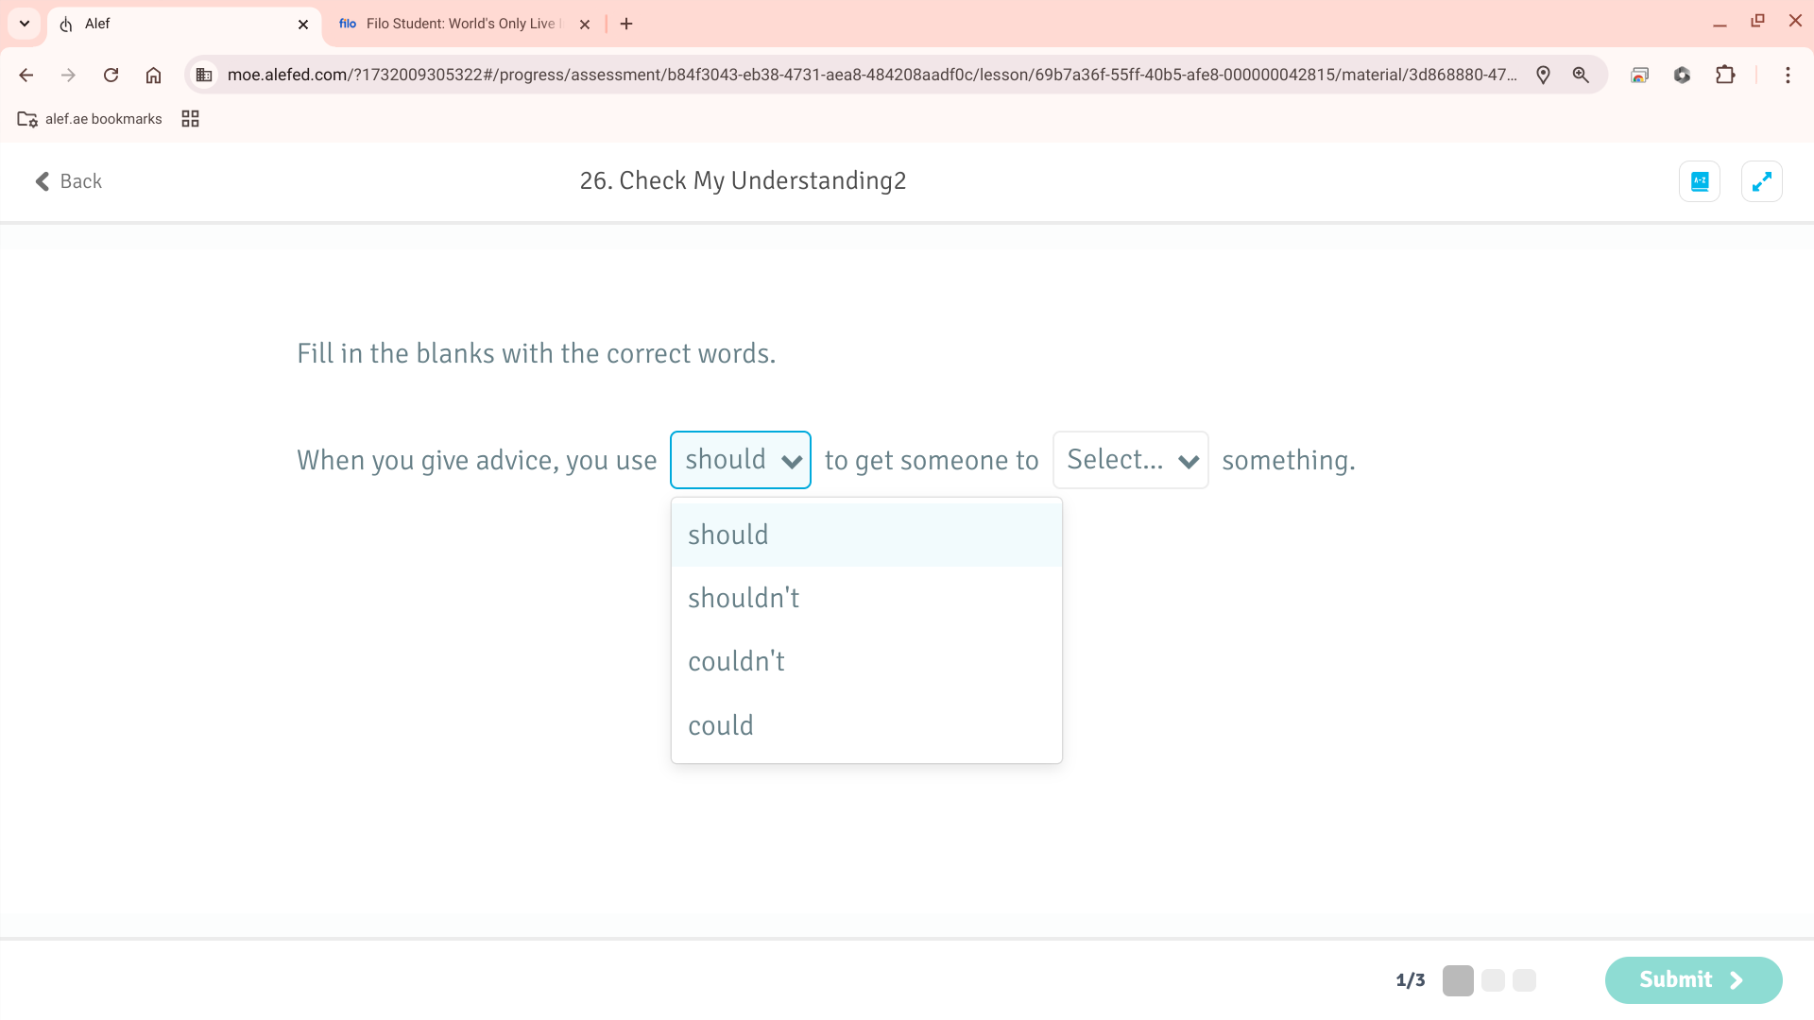
Task: Pick the "could" option
Action: tap(721, 725)
